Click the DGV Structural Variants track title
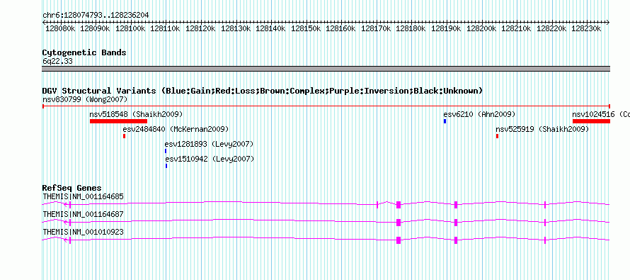Viewport: 630px width, 280px height. pos(263,91)
